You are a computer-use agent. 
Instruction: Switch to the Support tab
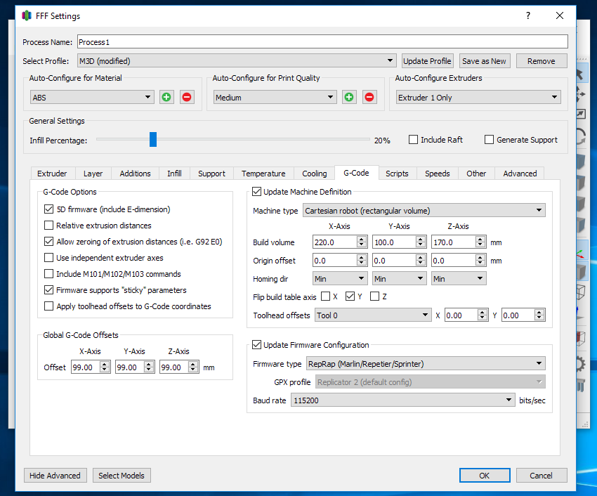(x=211, y=174)
